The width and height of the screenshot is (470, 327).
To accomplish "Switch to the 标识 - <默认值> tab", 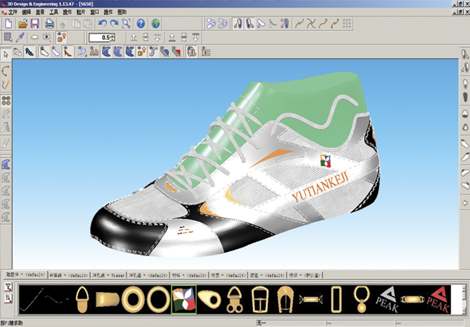I will click(304, 275).
